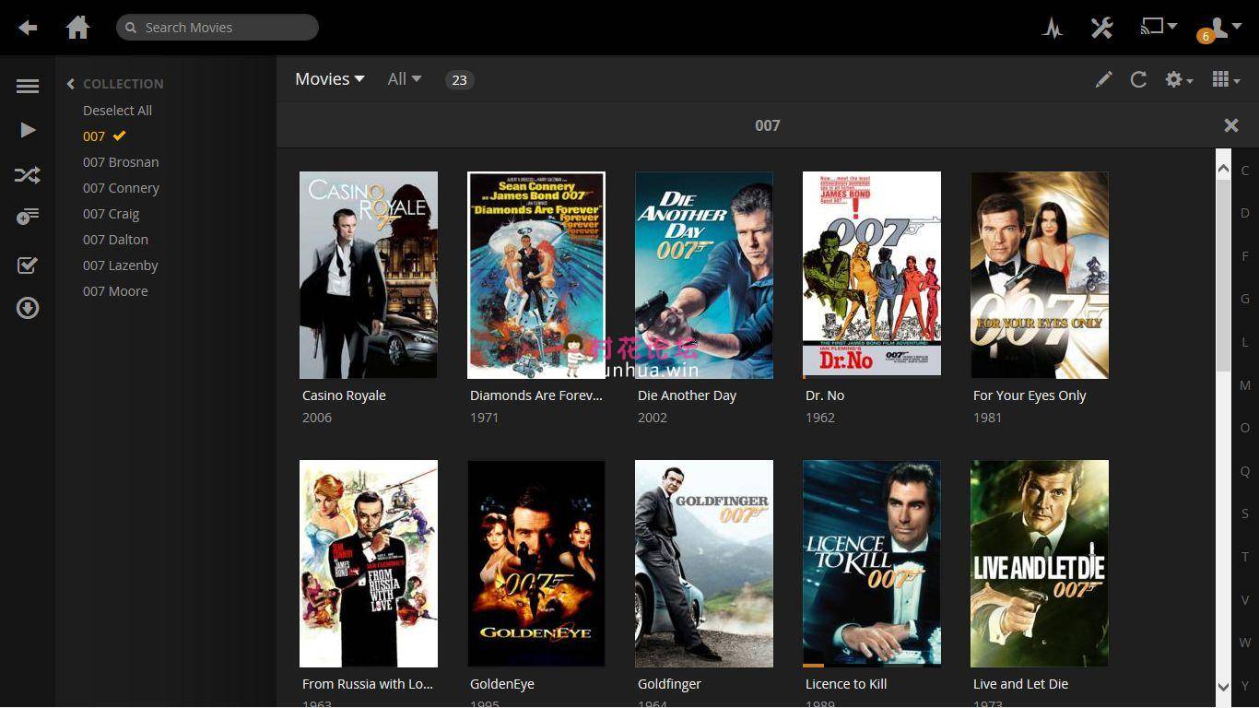This screenshot has width=1259, height=708.
Task: Click the Licence to Kill title link
Action: point(846,683)
